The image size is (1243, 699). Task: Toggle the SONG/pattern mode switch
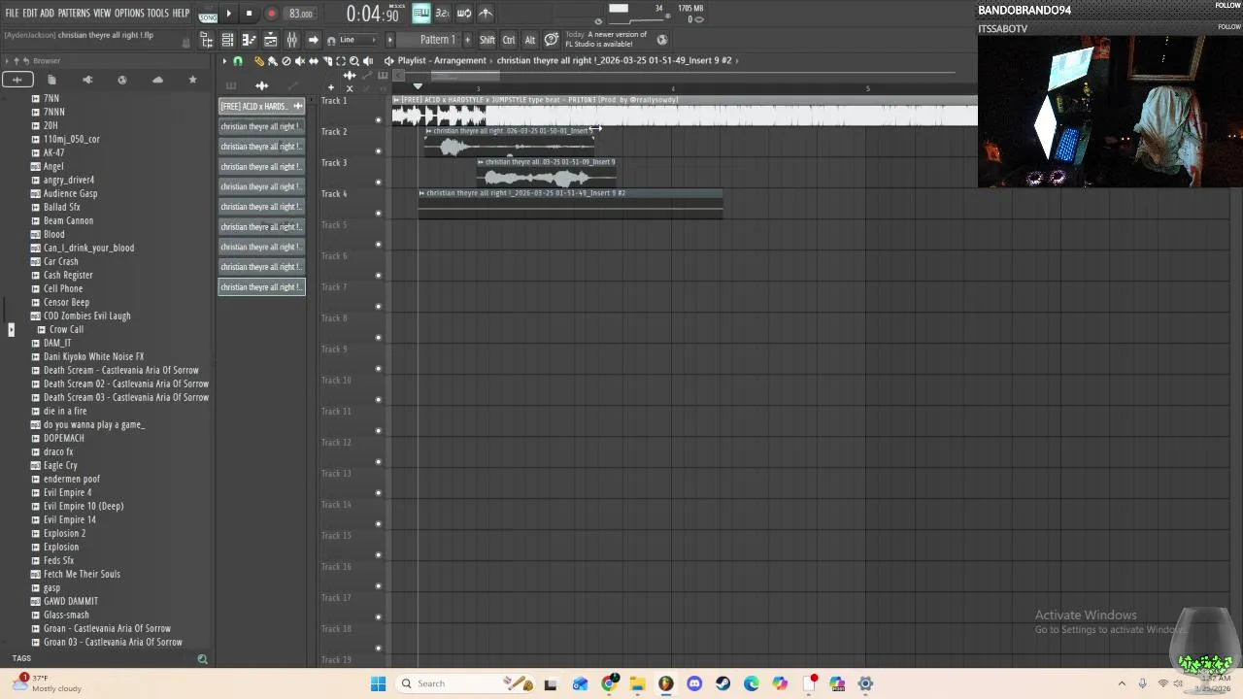point(208,15)
